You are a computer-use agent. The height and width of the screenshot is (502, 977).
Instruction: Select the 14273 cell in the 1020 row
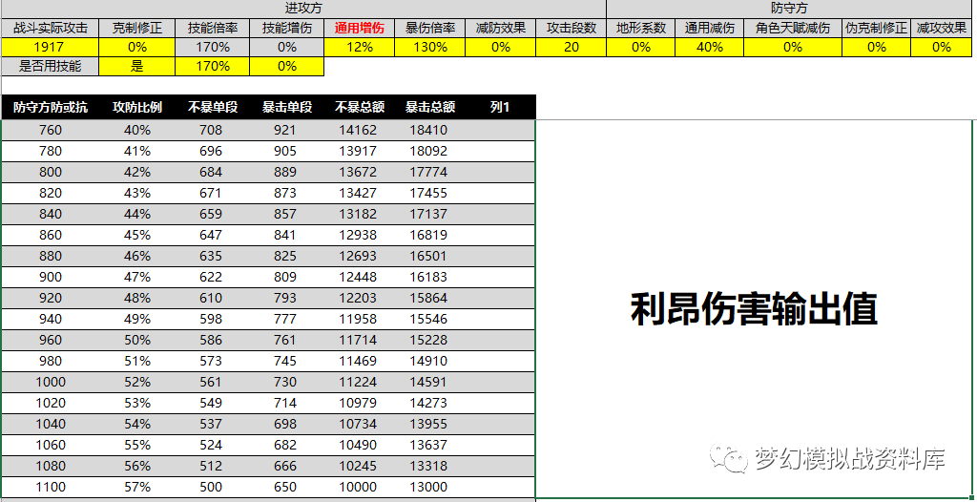click(428, 403)
